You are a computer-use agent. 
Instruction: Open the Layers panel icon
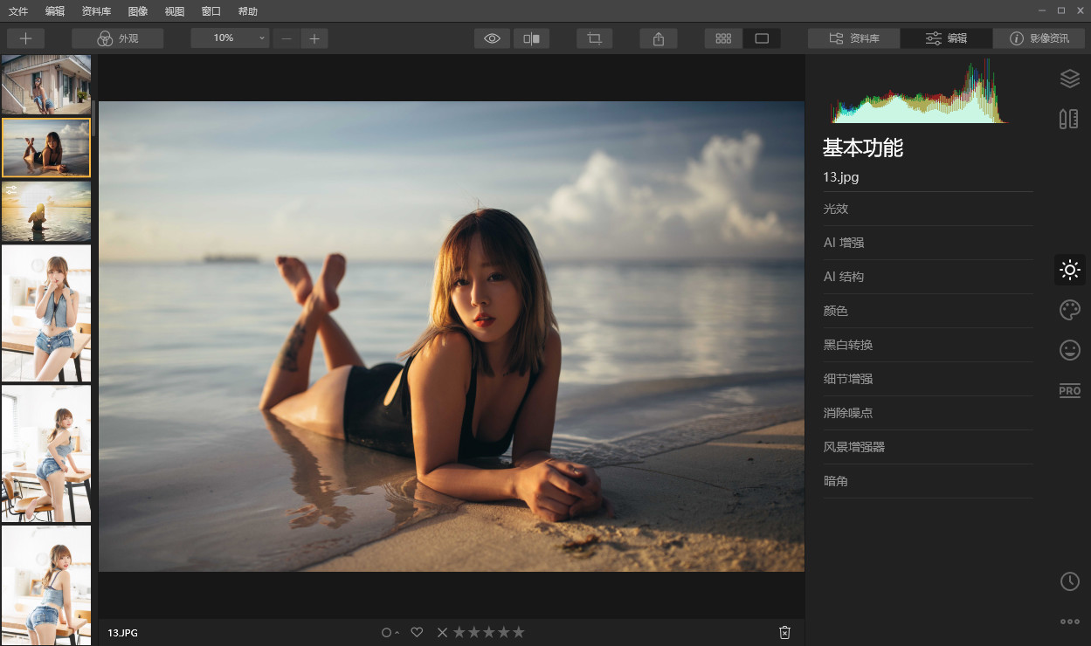pyautogui.click(x=1069, y=79)
